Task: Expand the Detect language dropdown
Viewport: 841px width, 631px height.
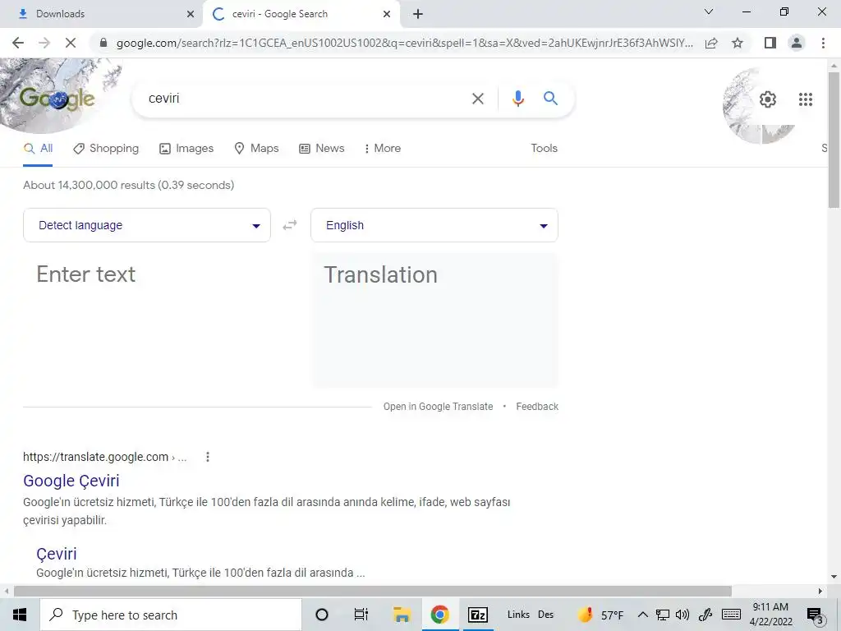Action: point(146,225)
